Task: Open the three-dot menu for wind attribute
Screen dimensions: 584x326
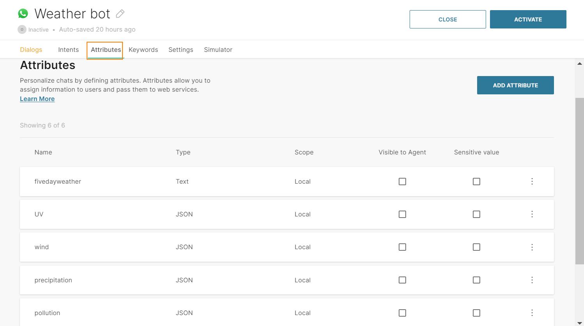Action: 532,247
